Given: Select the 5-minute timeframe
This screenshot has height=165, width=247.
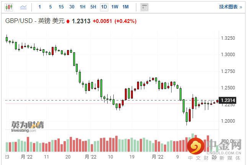Looking at the screenshot, I should 50,7.
